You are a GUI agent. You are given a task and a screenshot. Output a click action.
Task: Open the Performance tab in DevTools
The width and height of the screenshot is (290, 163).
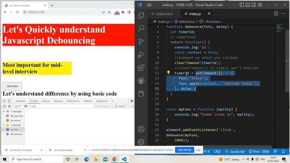(73, 101)
